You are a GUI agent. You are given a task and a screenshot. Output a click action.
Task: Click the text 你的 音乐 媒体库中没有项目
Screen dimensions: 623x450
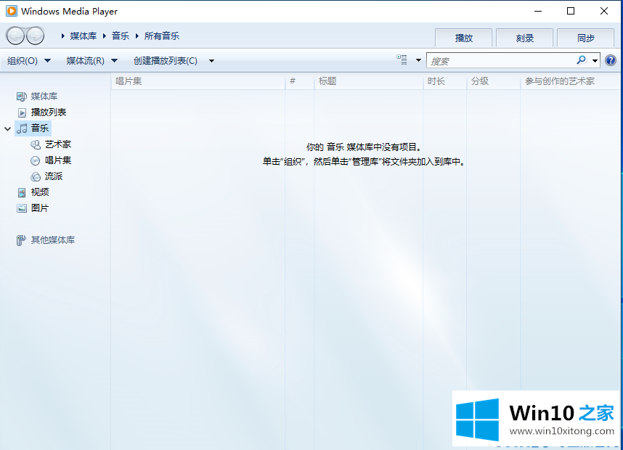pyautogui.click(x=364, y=147)
